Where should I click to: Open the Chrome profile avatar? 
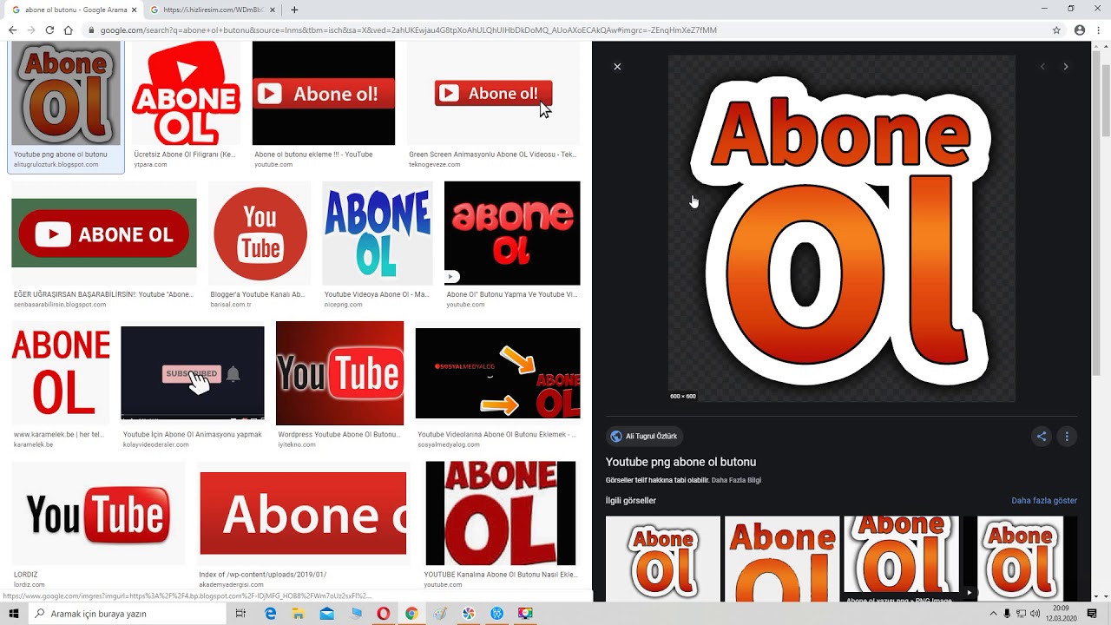[1080, 30]
